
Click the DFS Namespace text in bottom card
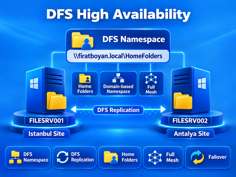point(36,157)
